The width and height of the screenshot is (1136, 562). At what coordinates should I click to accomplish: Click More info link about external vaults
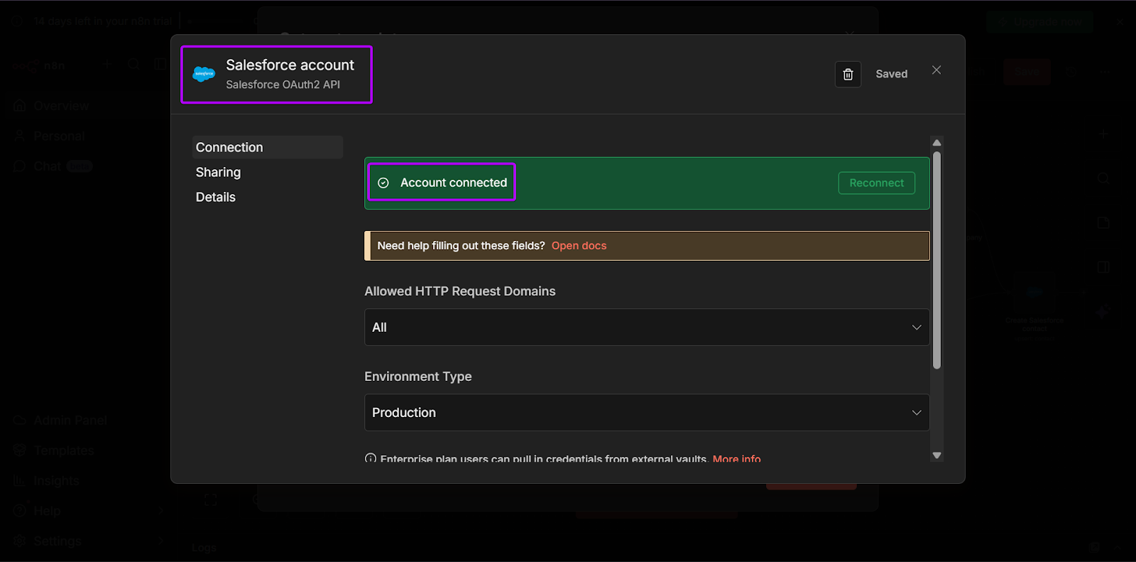pos(736,458)
